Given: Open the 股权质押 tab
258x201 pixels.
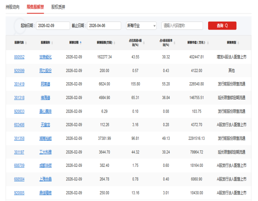Looking at the screenshot, I should [58, 7].
